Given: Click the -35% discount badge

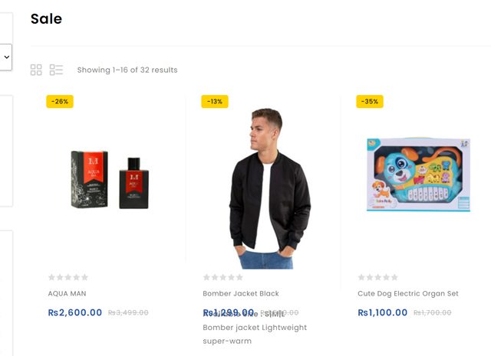Looking at the screenshot, I should (370, 102).
